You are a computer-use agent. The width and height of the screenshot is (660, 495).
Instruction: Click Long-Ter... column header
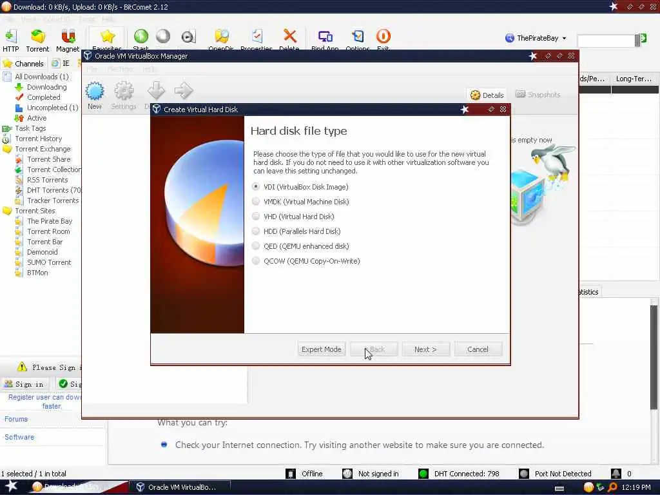tap(634, 79)
